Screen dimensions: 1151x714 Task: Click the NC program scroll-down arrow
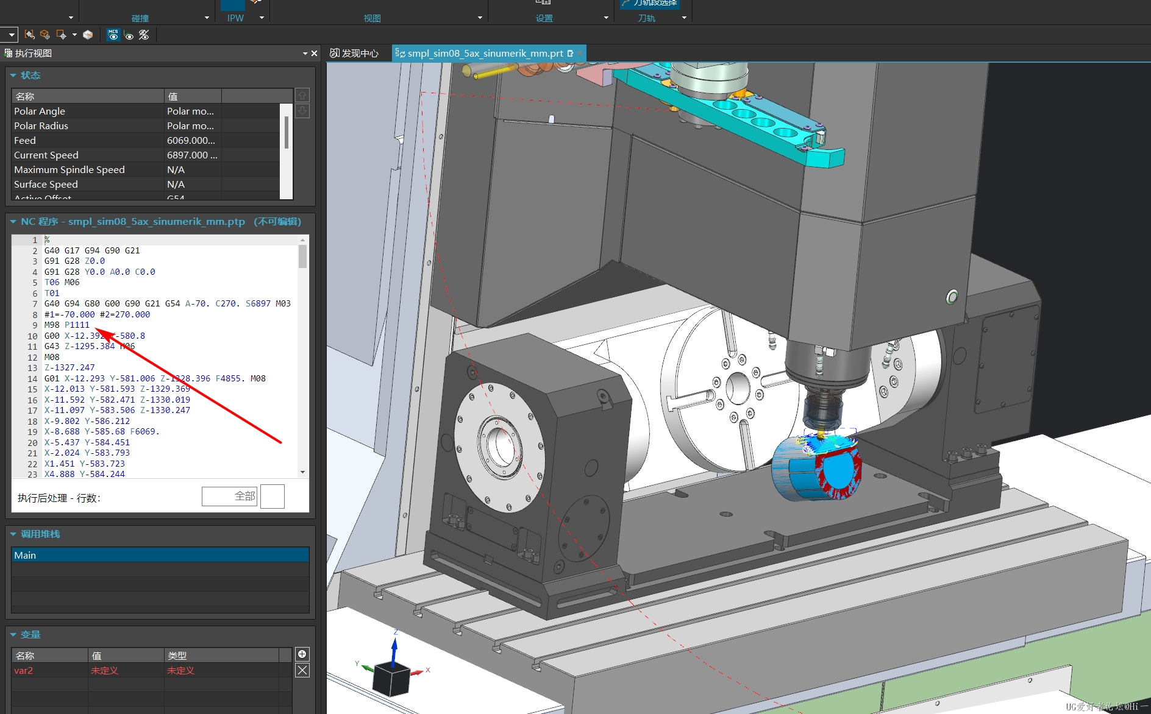pos(302,472)
